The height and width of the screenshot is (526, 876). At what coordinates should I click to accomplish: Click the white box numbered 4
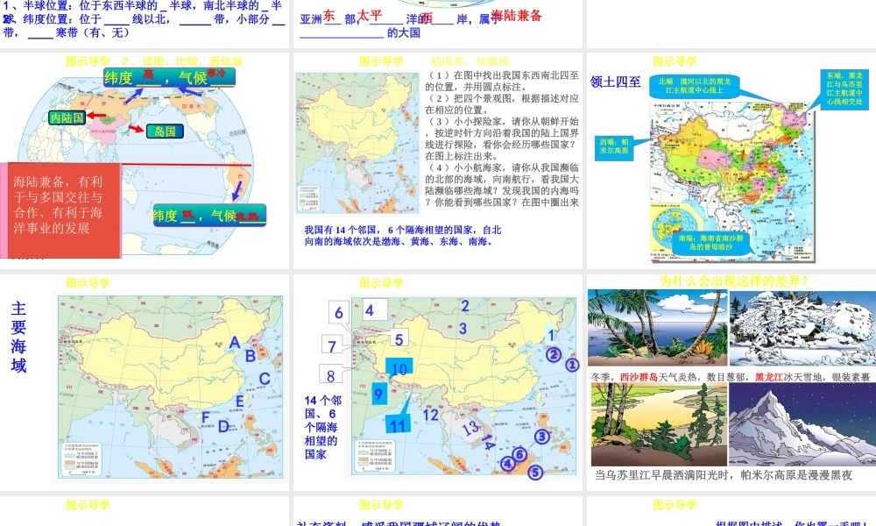click(375, 310)
